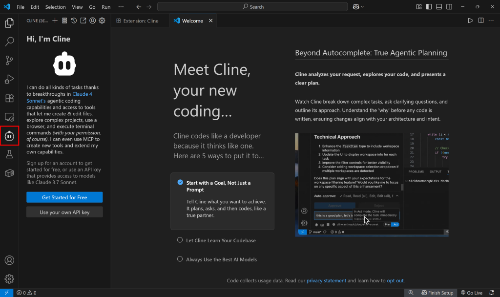Open the Extensions view

10,98
